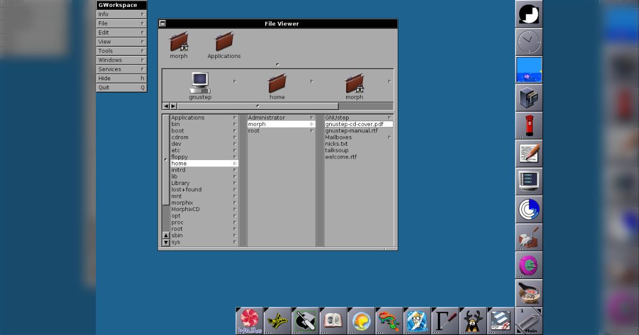Open the analog clock dock icon
Image resolution: width=639 pixels, height=335 pixels.
(529, 42)
